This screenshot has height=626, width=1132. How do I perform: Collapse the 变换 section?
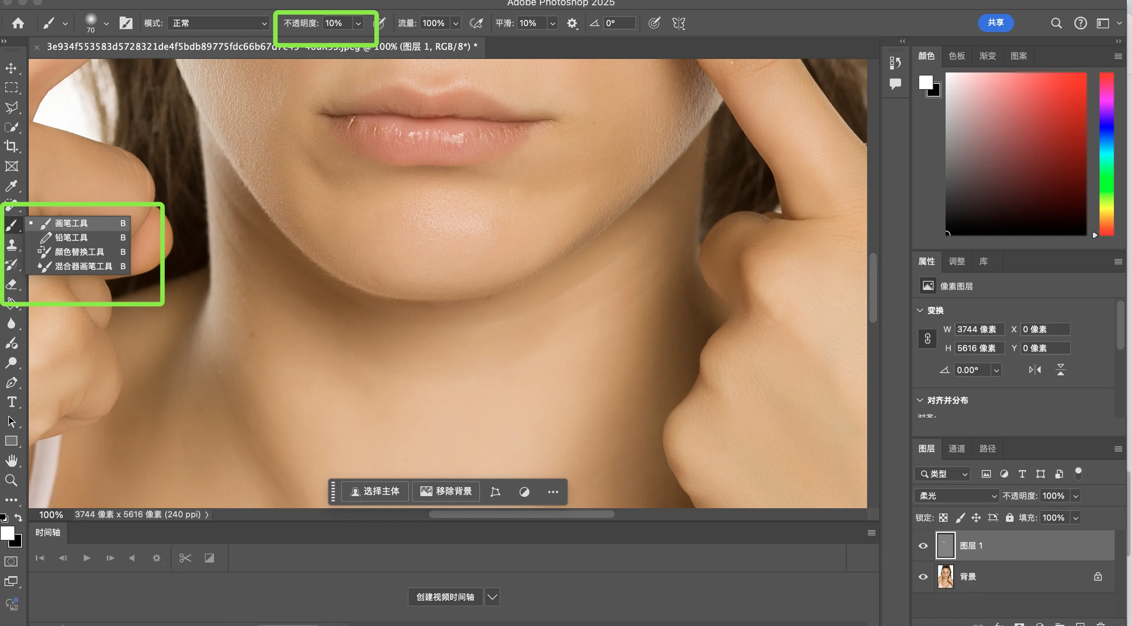pos(920,310)
